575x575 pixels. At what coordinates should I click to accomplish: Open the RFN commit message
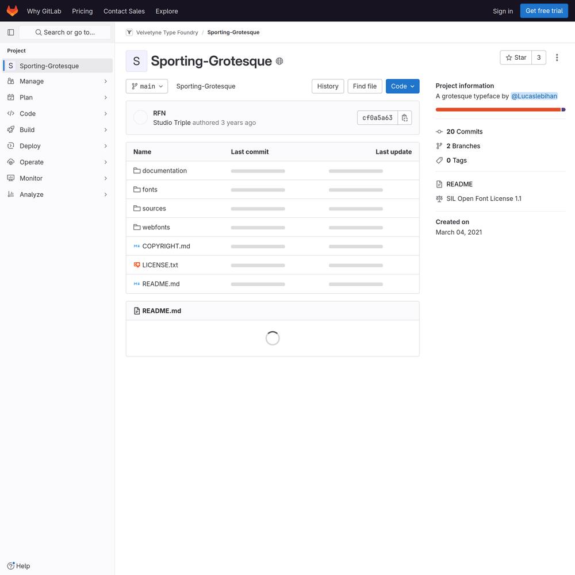pyautogui.click(x=159, y=113)
